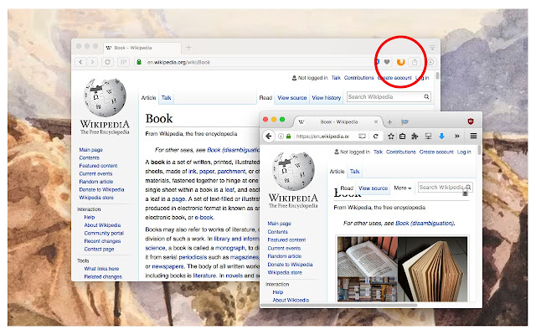This screenshot has height=335, width=536.
Task: Open View source in the Safari page
Action: point(292,98)
